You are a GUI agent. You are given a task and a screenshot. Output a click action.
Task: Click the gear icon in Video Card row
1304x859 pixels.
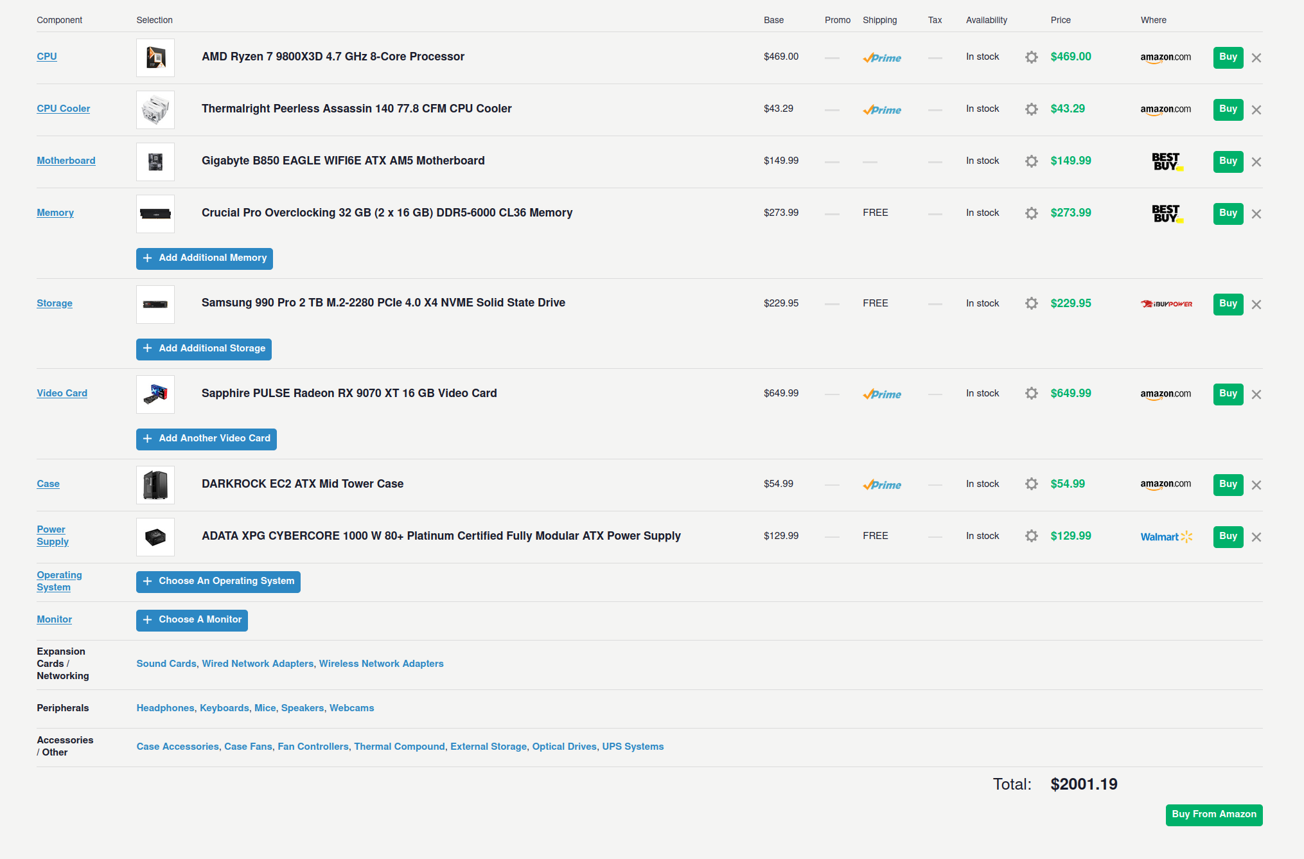pos(1031,393)
